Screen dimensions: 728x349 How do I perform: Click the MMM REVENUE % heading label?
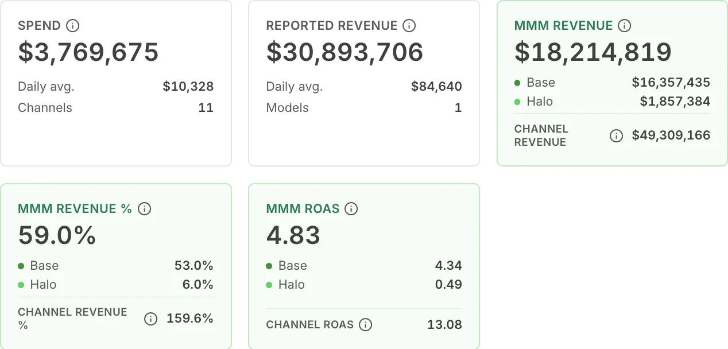tap(75, 209)
